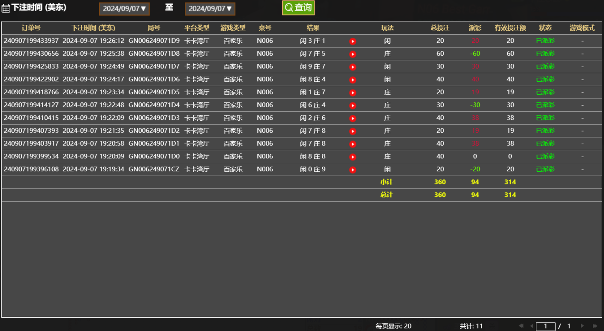The height and width of the screenshot is (331, 604).
Task: Open replay icon for order 240907199425833
Action: pos(352,67)
